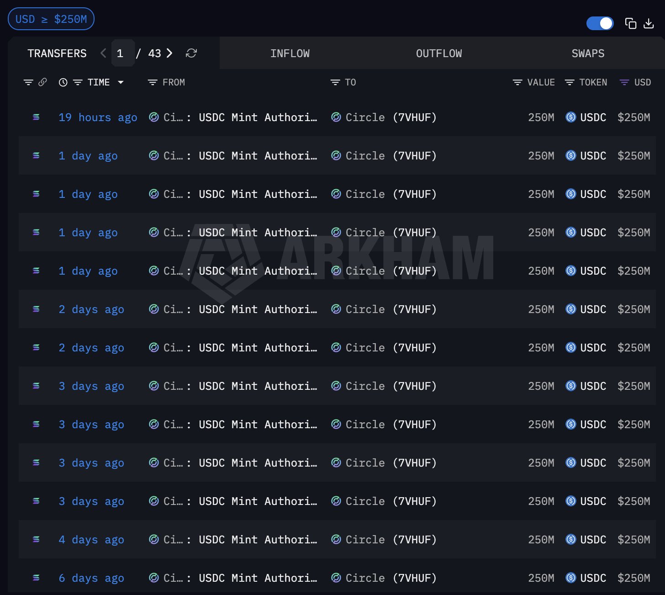Refresh the transfers list
The width and height of the screenshot is (665, 595).
[191, 53]
